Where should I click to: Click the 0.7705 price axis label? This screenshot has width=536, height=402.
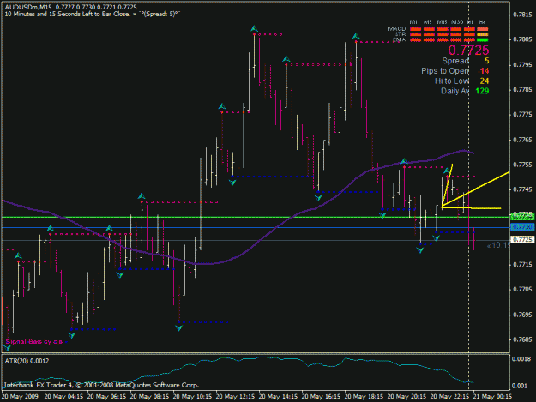point(522,290)
